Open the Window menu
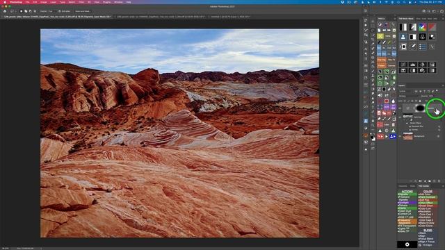This screenshot has width=445, height=250. [118, 2]
